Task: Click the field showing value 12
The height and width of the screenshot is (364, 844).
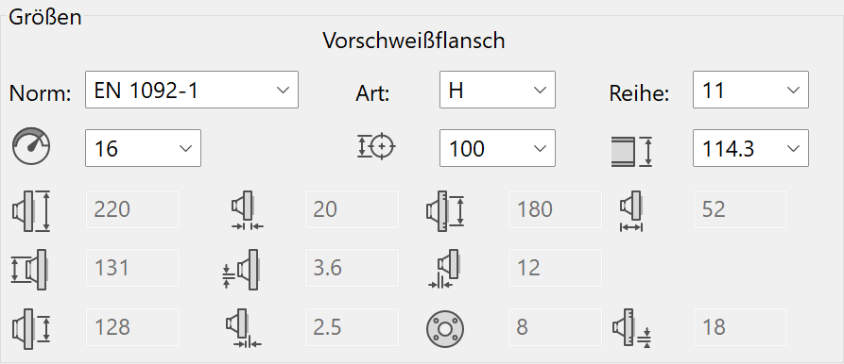Action: pyautogui.click(x=555, y=268)
